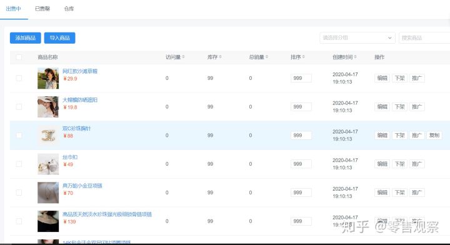Open the 网红款沙滩草帽 product link
This screenshot has height=245, width=450.
pyautogui.click(x=80, y=71)
